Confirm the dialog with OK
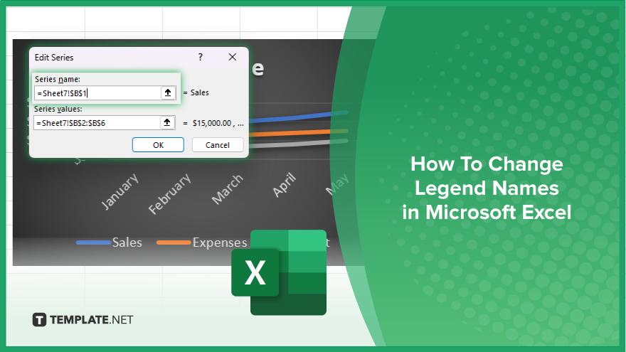Viewport: 626px width, 352px height. pos(158,145)
